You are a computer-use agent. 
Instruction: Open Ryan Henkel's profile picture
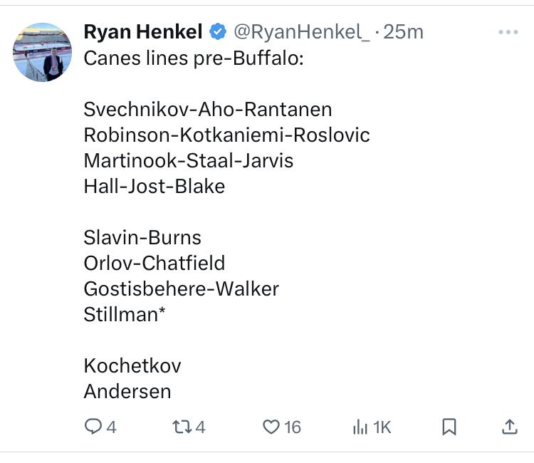tap(42, 52)
